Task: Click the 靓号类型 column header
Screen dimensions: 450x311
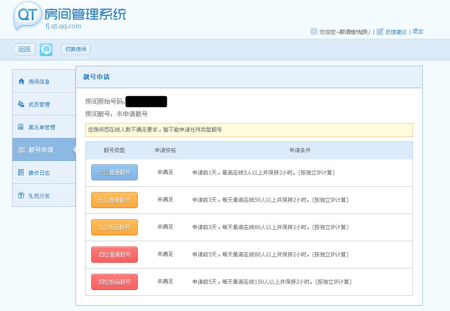Action: (x=114, y=150)
